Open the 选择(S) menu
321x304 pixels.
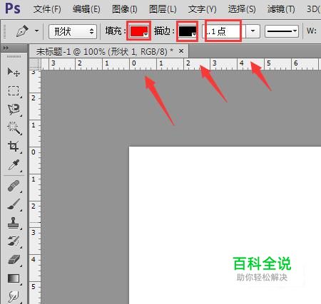pyautogui.click(x=242, y=9)
